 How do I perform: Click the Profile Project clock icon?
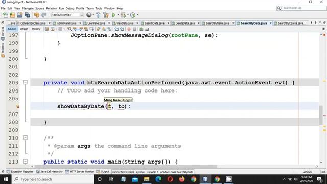[133, 15]
